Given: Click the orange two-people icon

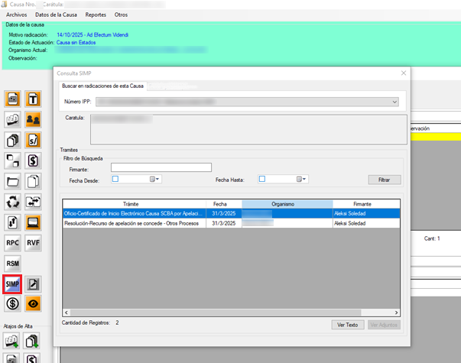Looking at the screenshot, I should click(34, 119).
